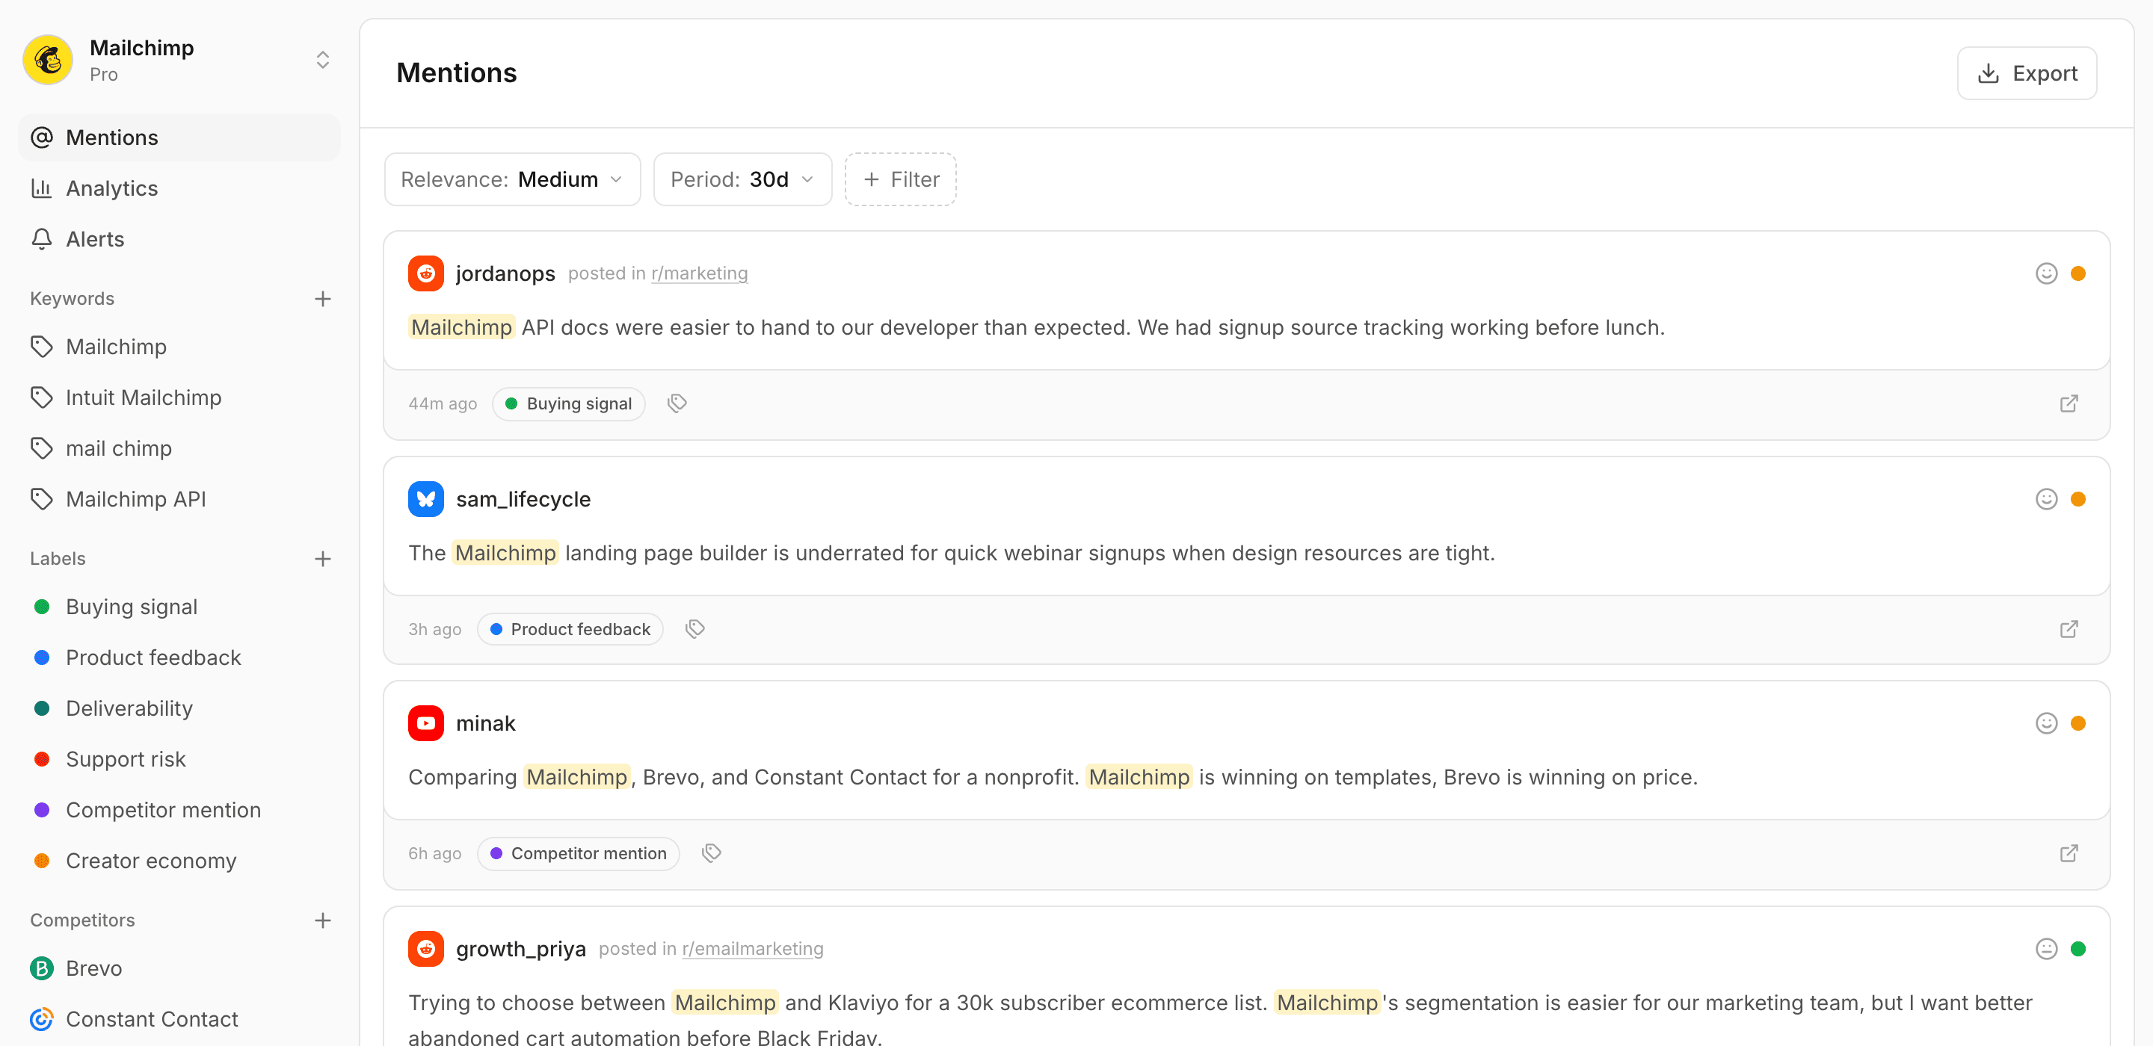Viewport: 2153px width, 1046px height.
Task: Open the Mentions nav item
Action: point(179,138)
